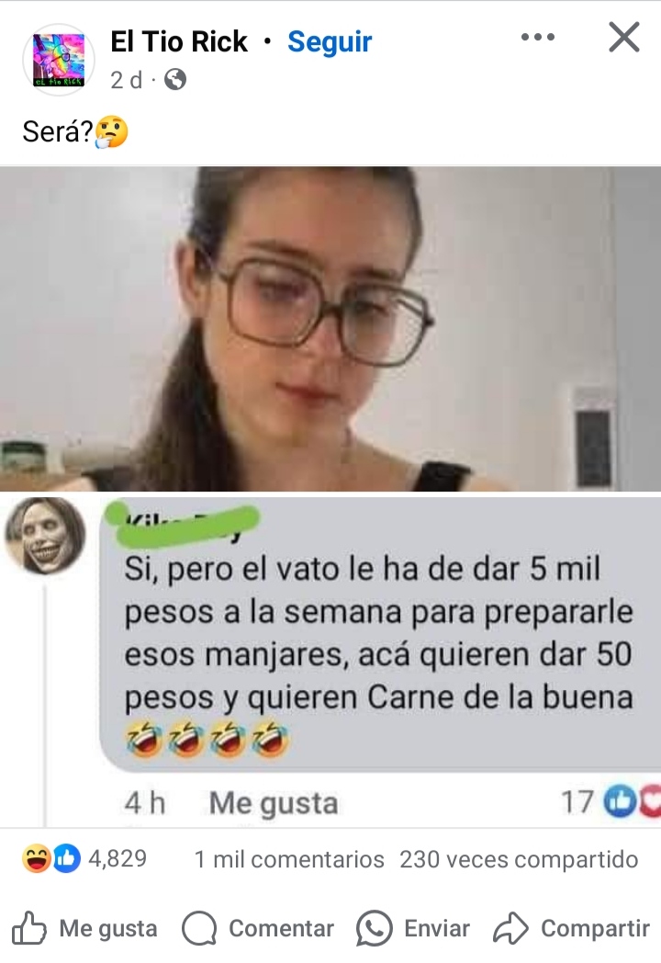Open the 4,829 reactions list
661x963 pixels.
(x=118, y=858)
